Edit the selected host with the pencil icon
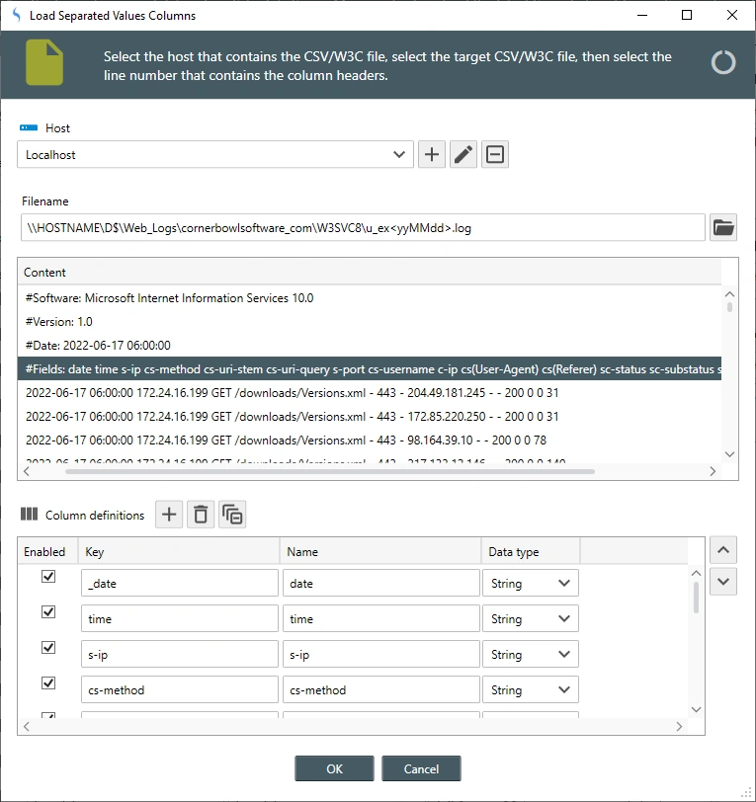The height and width of the screenshot is (802, 756). 463,155
